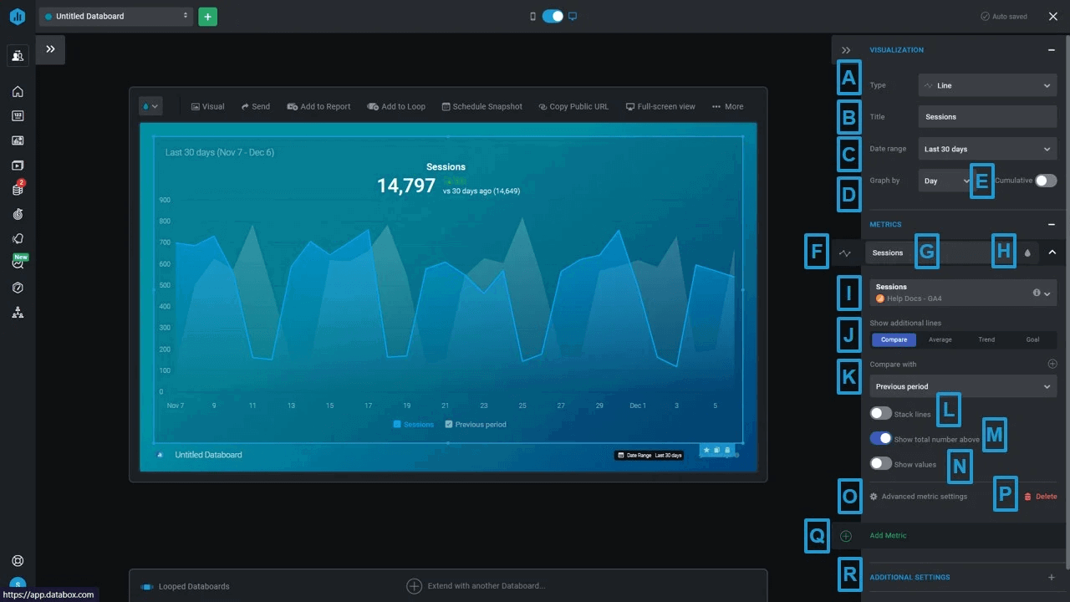Viewport: 1070px width, 602px height.
Task: Open the visualization Type dropdown
Action: (986, 85)
